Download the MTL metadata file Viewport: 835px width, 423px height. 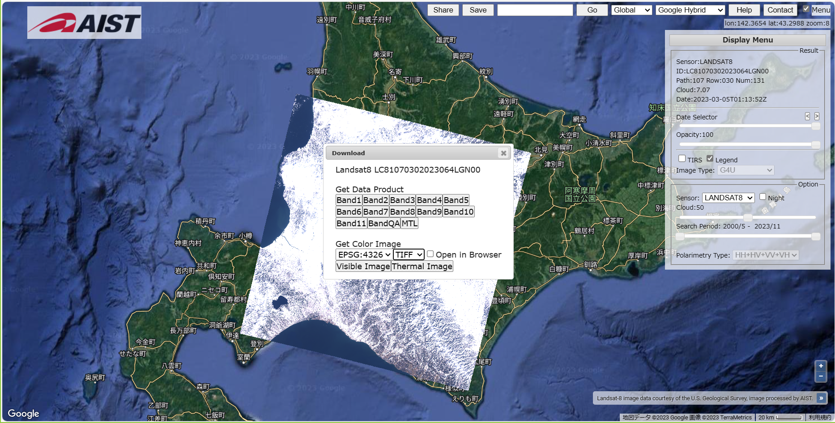pyautogui.click(x=409, y=223)
